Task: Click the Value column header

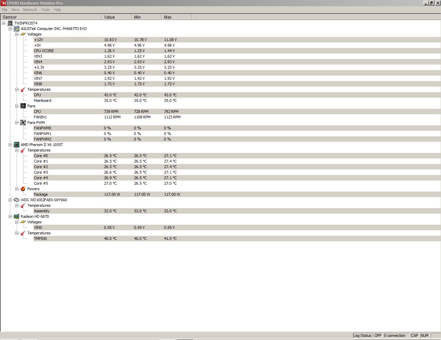Action: [117, 17]
